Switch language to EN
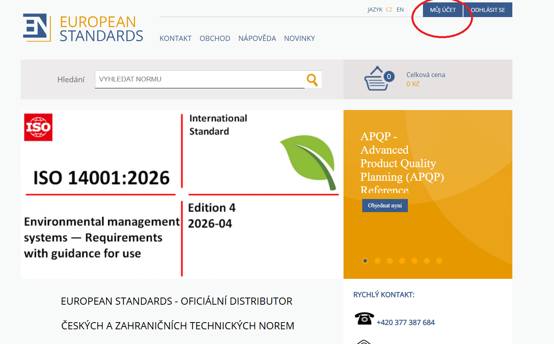 (x=400, y=10)
